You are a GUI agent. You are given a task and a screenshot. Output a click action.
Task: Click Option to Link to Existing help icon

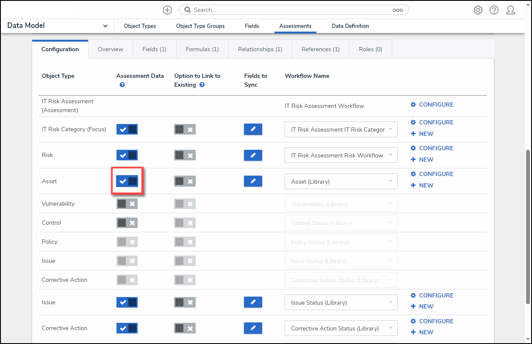click(x=202, y=85)
